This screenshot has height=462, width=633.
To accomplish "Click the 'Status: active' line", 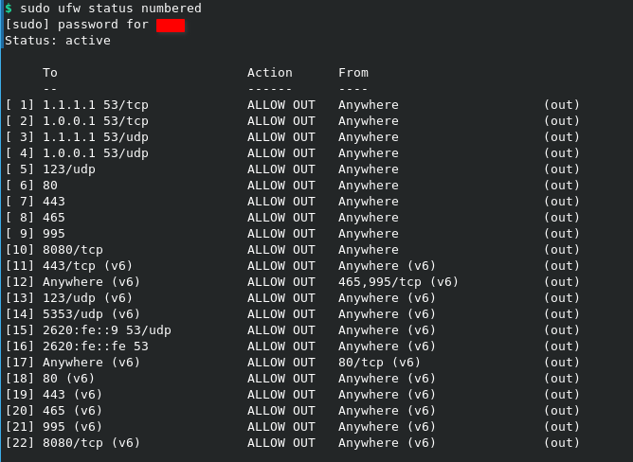I will coord(57,41).
